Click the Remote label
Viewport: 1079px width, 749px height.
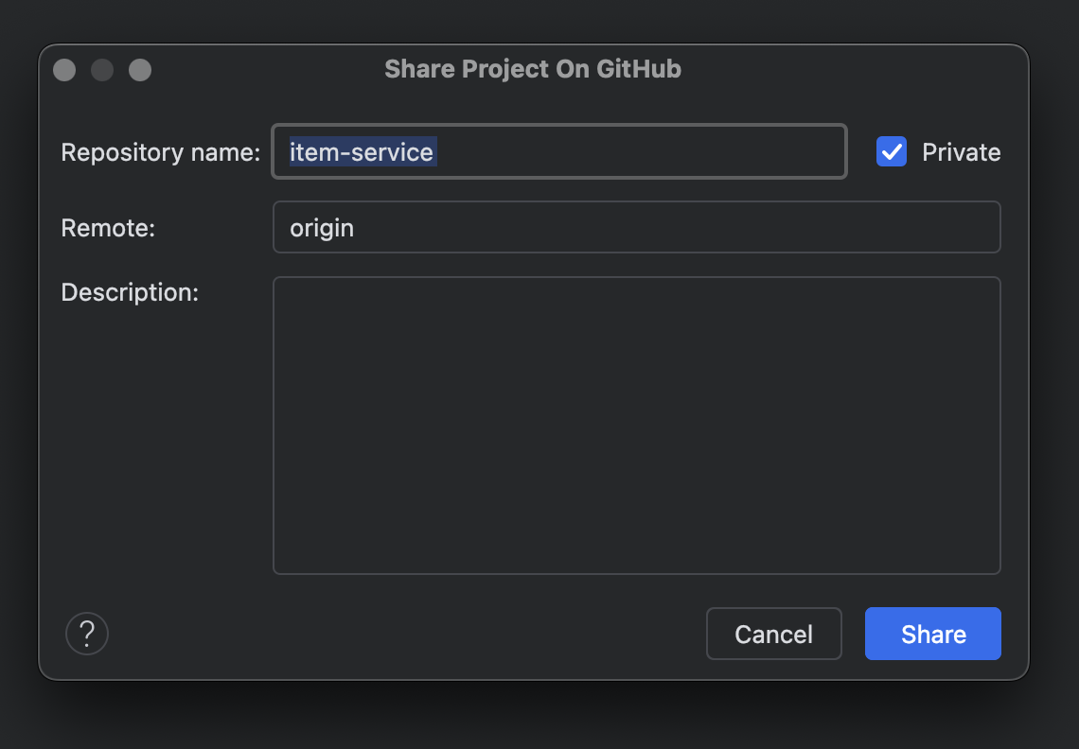coord(108,228)
